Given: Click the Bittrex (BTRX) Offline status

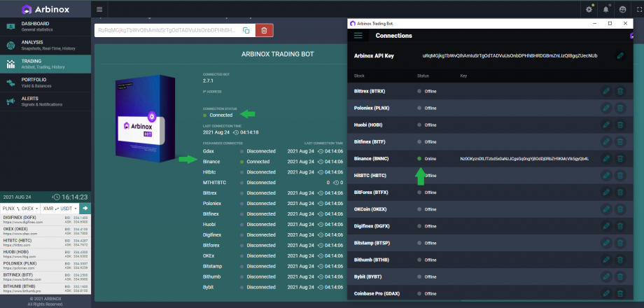Looking at the screenshot, I should 427,91.
